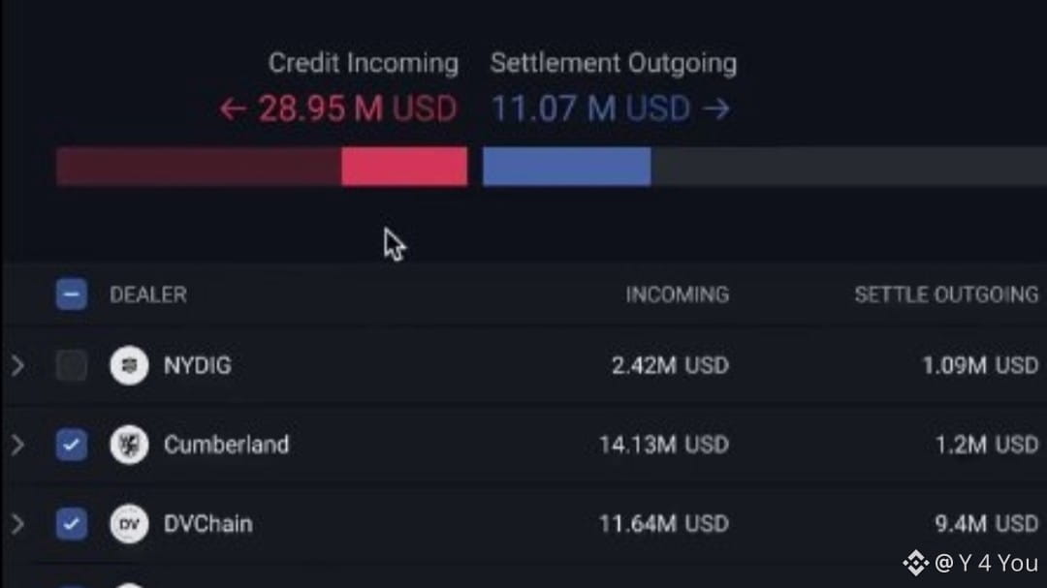Click the DVChain dealer name
This screenshot has height=588, width=1047.
click(x=207, y=524)
